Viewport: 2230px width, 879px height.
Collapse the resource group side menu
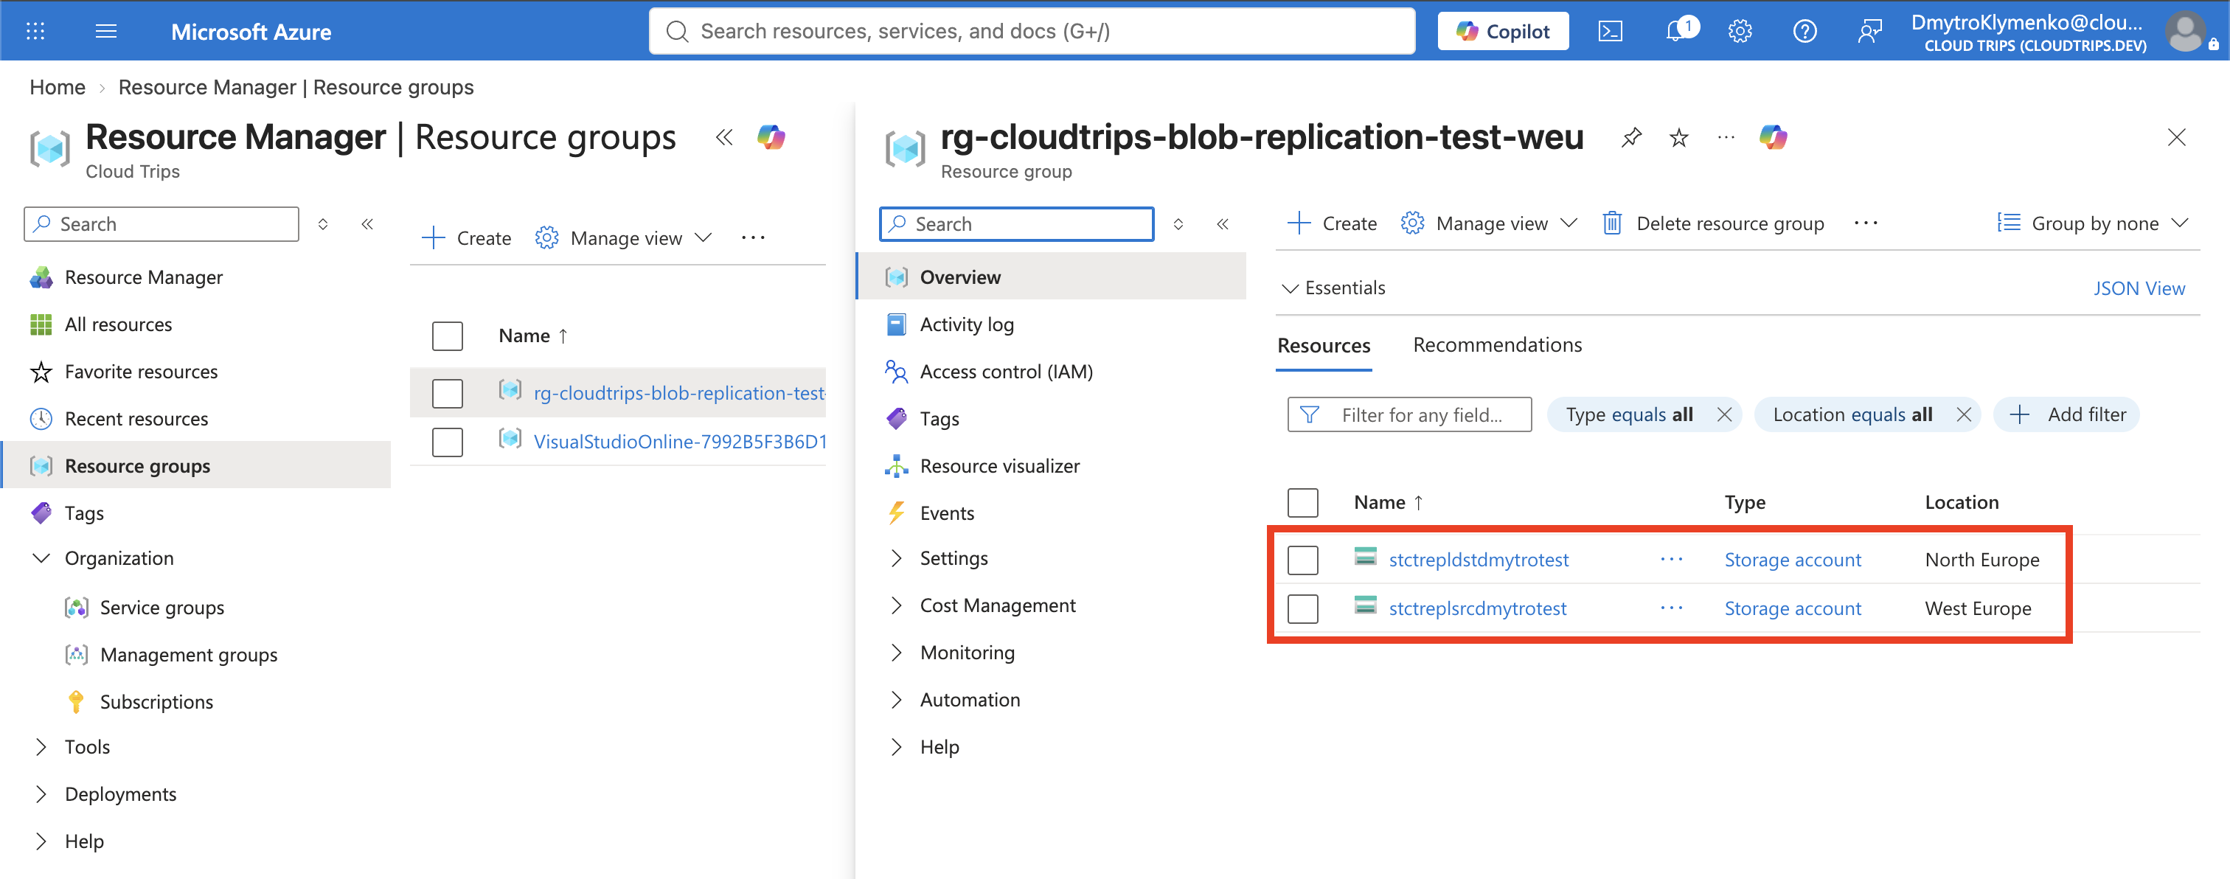click(1223, 223)
